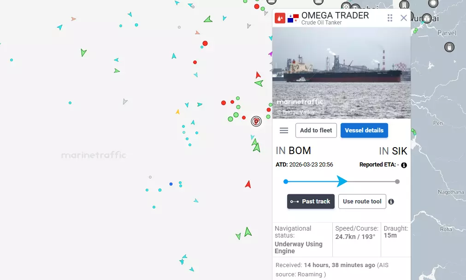The height and width of the screenshot is (280, 466).
Task: Open the six-dot grid drag handle icon
Action: [x=390, y=18]
